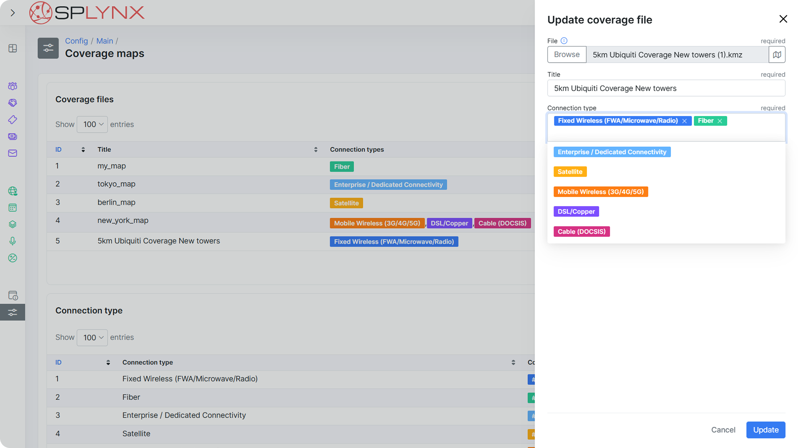Select Mobile Wireless (3G/4G/5G) option
The height and width of the screenshot is (448, 798).
(601, 192)
